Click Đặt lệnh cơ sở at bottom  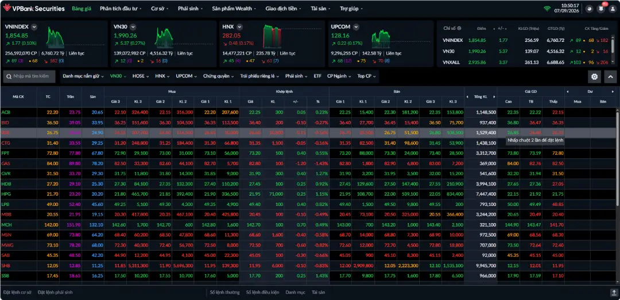[17, 293]
